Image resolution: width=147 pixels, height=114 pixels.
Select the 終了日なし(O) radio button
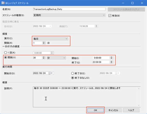coord(73,78)
